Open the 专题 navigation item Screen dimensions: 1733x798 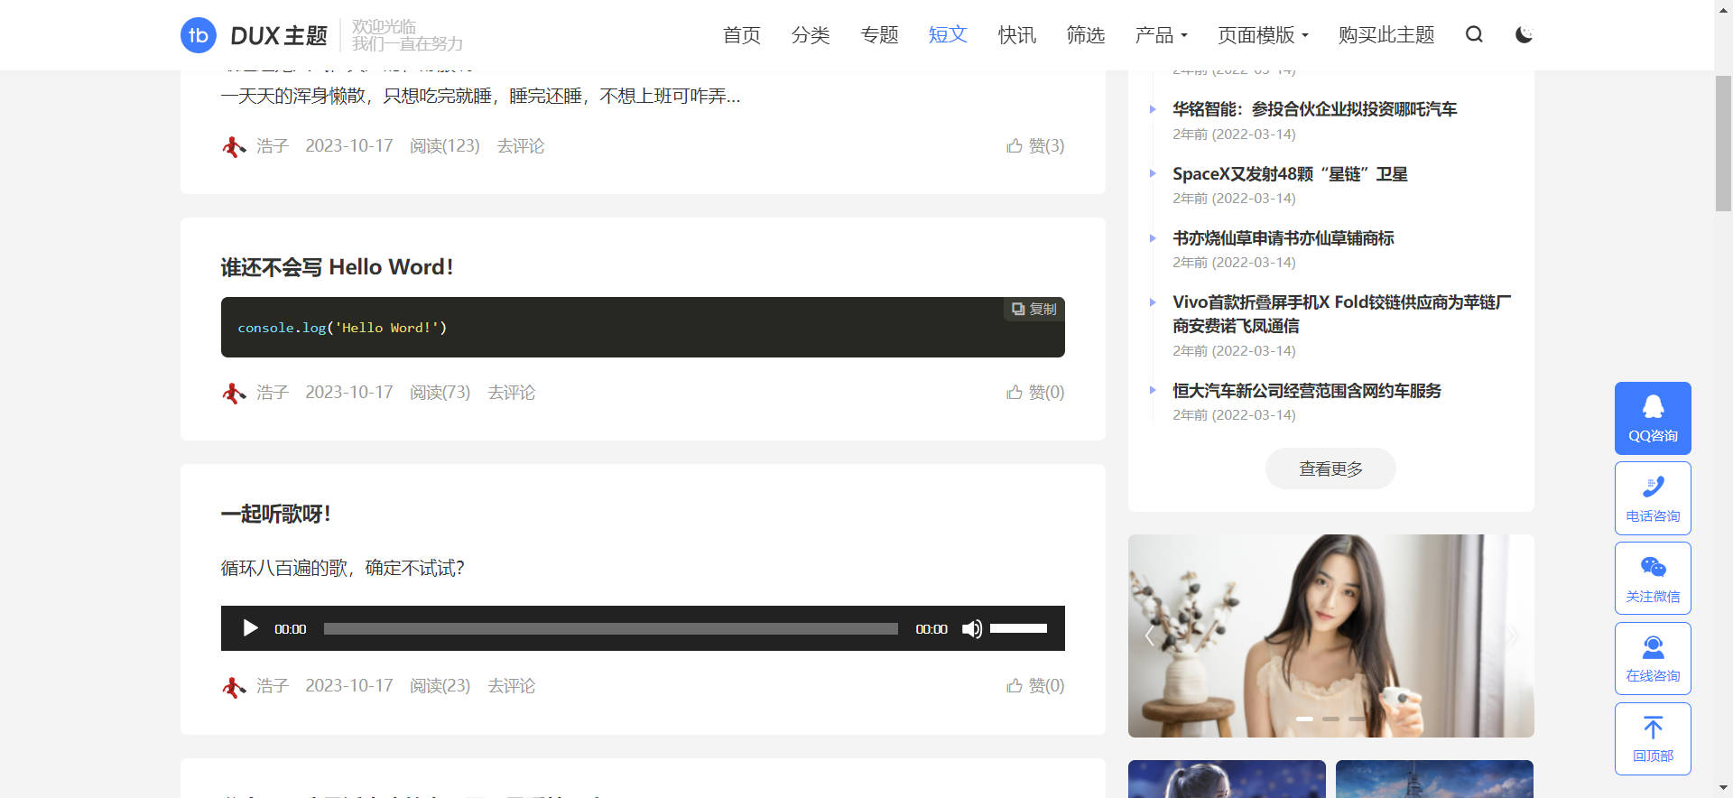point(879,35)
